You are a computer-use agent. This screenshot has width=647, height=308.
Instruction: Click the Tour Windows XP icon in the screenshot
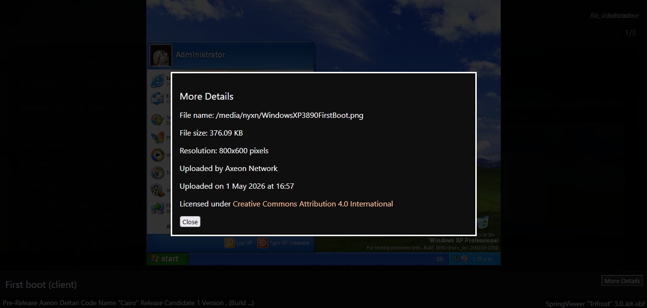click(x=157, y=173)
